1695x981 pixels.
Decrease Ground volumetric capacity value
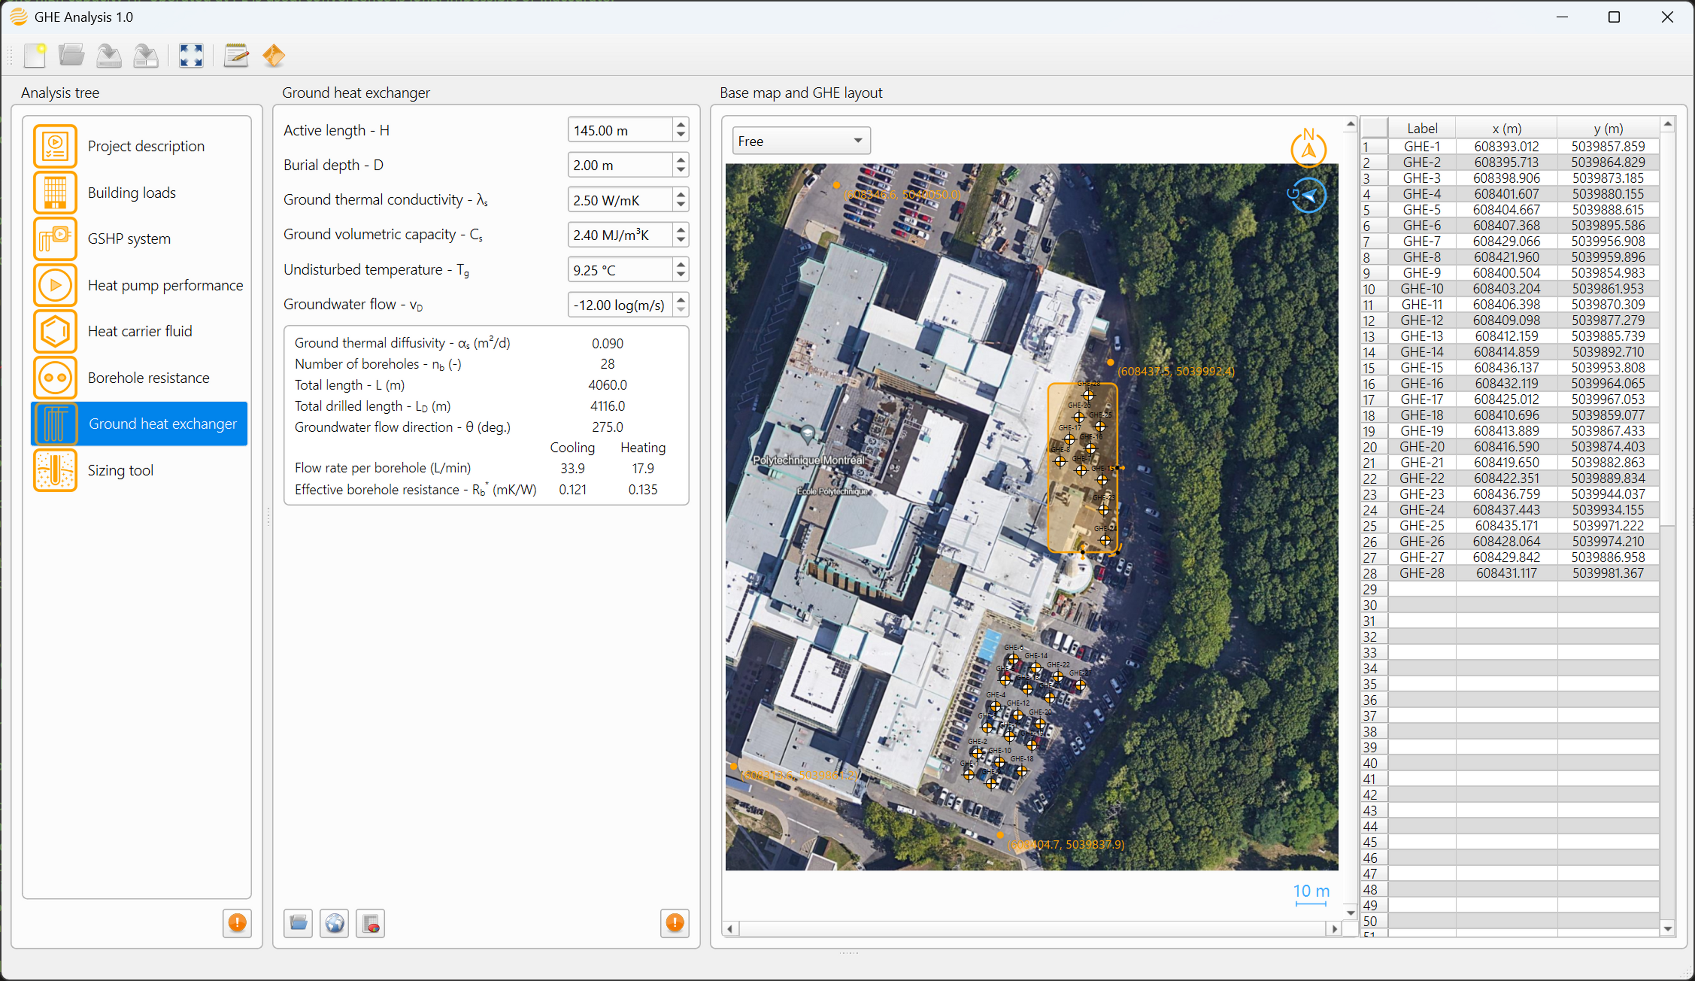[681, 241]
